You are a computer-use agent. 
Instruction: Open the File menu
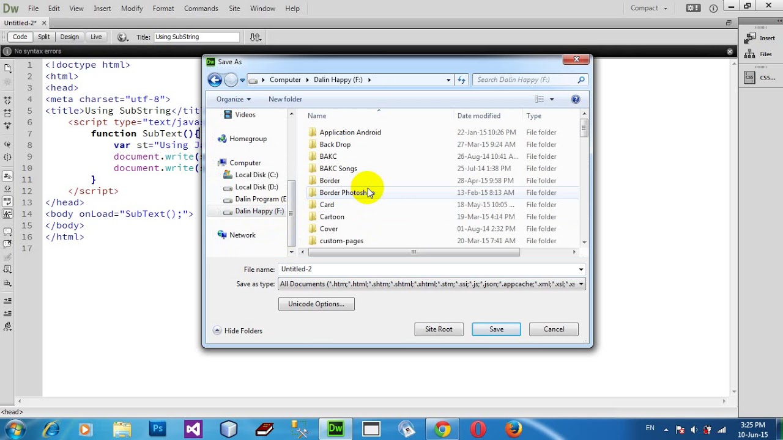(33, 9)
